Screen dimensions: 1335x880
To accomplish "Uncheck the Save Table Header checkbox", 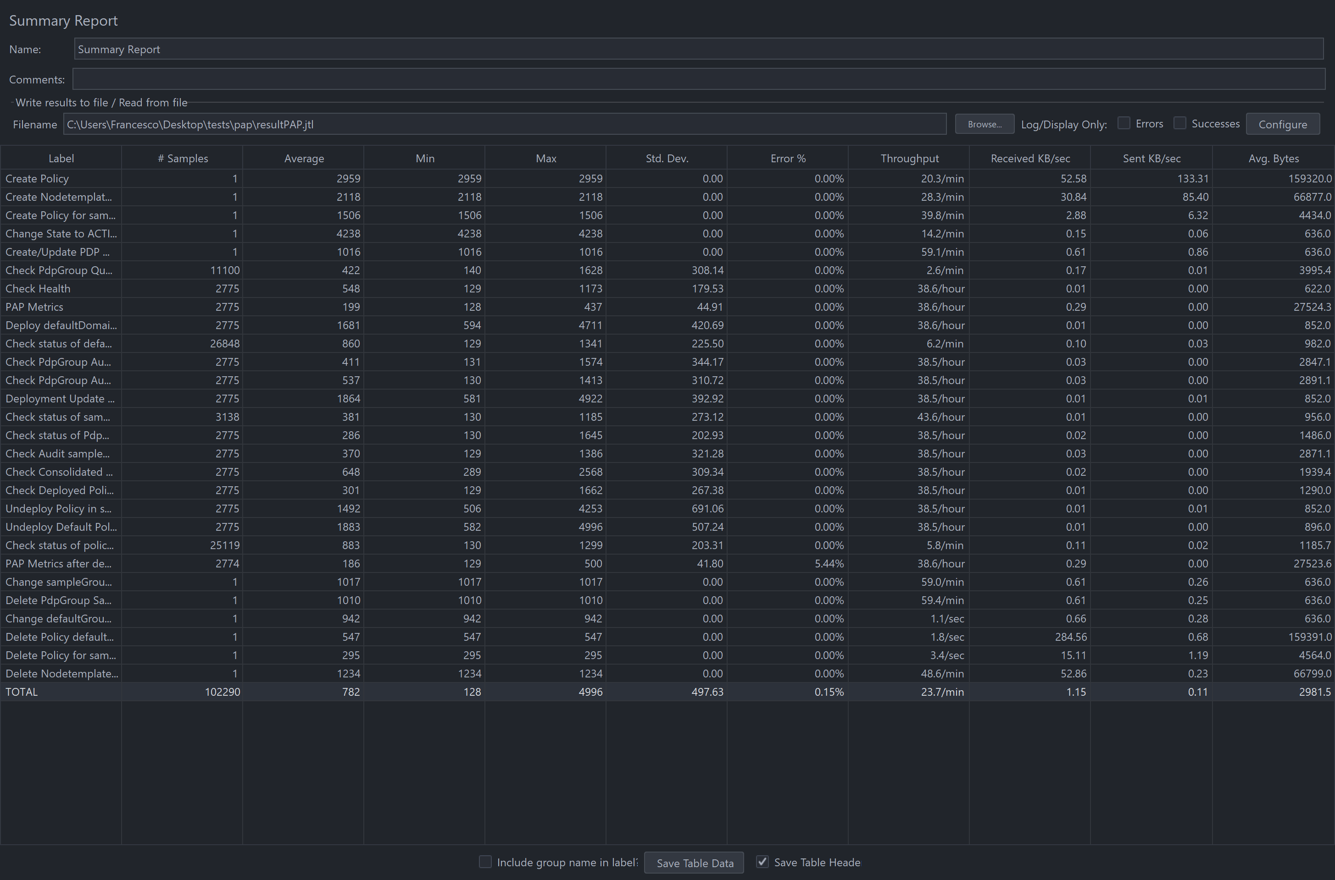I will click(x=762, y=862).
